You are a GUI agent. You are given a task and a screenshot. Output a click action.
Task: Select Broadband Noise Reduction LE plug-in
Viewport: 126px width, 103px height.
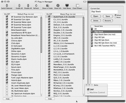click(25, 35)
